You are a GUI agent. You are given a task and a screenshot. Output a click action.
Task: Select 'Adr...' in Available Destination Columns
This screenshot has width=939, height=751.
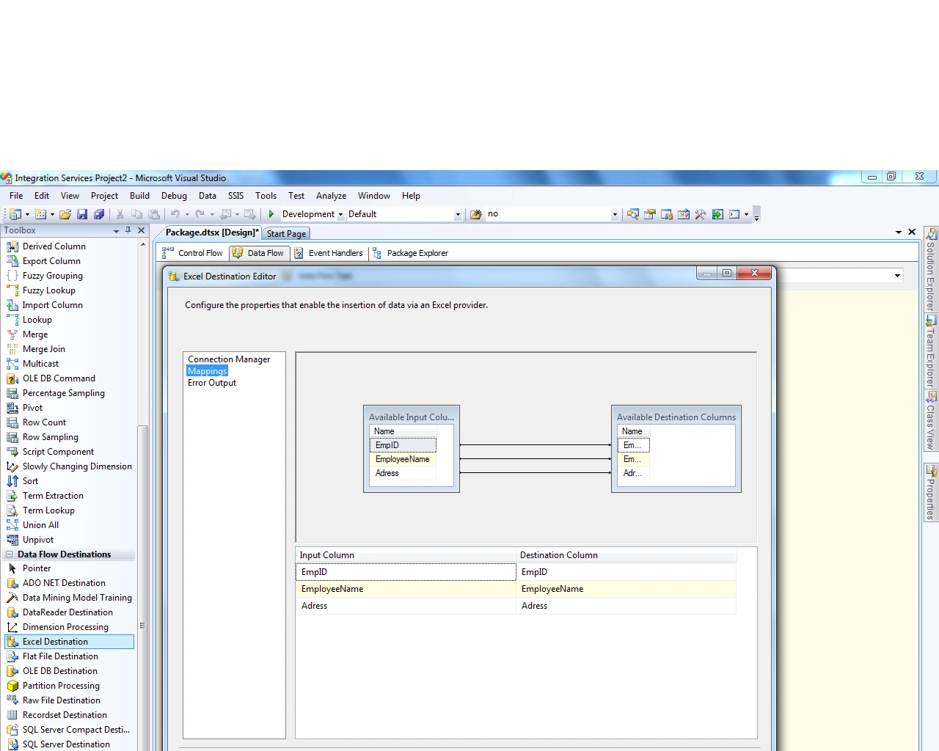click(634, 473)
